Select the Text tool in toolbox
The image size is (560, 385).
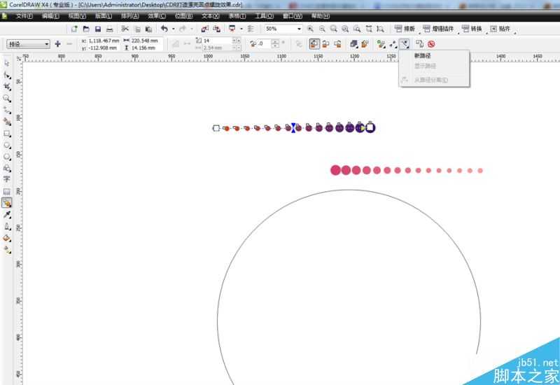[x=7, y=179]
